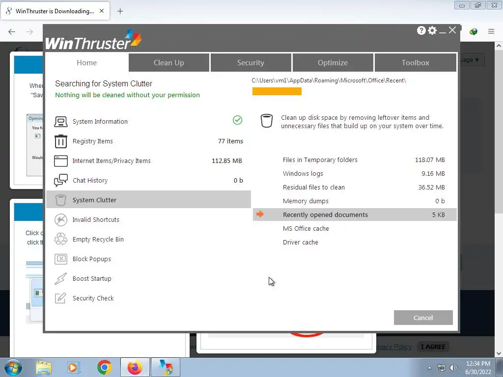Click the volume speaker tray icon
The width and height of the screenshot is (503, 377).
click(453, 368)
